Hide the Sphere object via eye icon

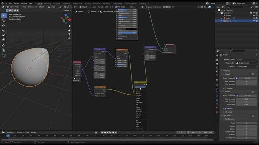(254, 21)
